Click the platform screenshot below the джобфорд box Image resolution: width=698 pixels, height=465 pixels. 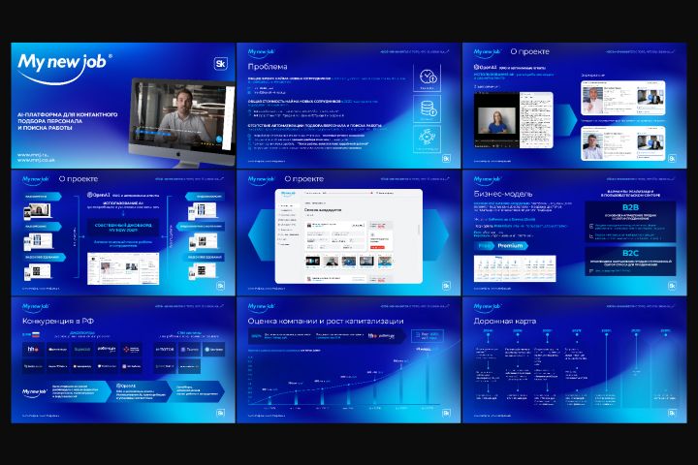[x=123, y=268]
